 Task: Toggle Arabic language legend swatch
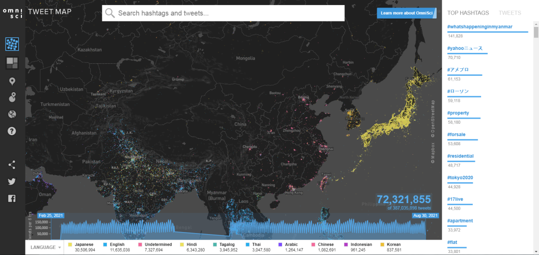(x=280, y=245)
